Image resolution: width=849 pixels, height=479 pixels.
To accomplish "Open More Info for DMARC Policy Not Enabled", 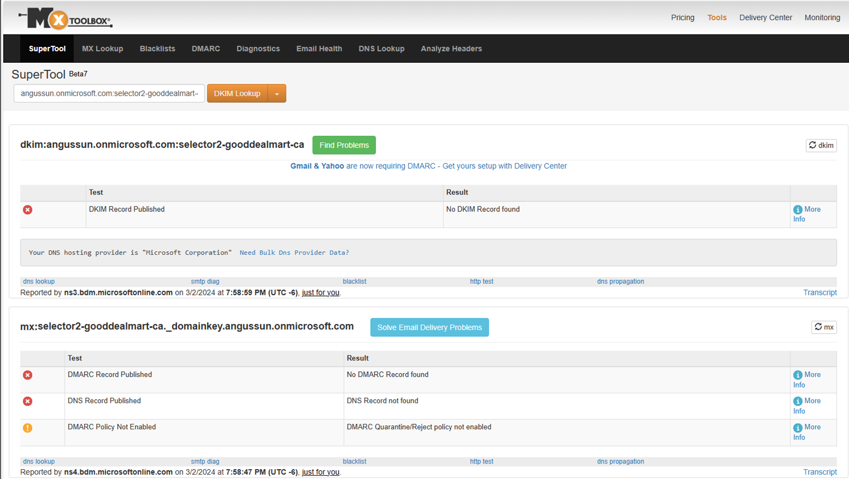I will coord(807,432).
